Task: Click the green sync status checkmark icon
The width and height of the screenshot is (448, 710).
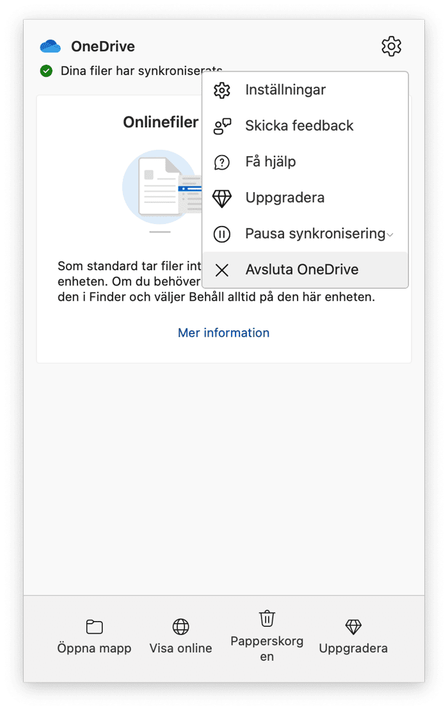Action: [46, 71]
